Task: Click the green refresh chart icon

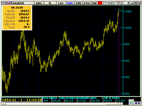Action: coord(131,102)
